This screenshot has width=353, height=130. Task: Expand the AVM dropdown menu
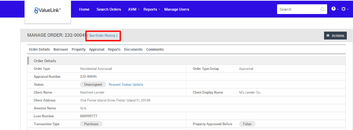coord(134,9)
